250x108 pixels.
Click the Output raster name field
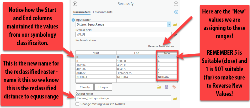tap(123, 98)
